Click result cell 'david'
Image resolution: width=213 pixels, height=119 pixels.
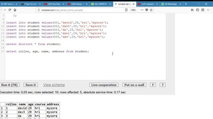[x=22, y=108]
